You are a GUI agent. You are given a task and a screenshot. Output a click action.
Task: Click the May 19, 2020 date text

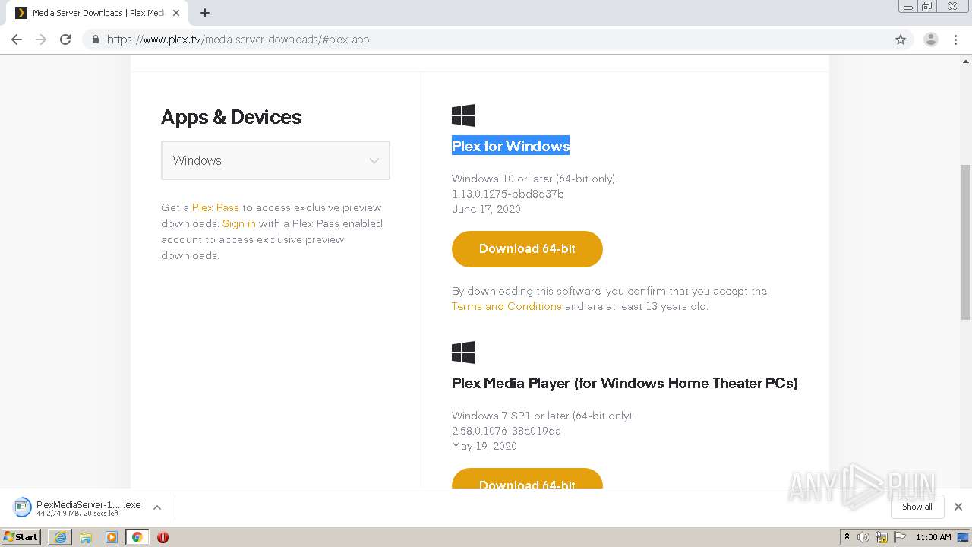click(484, 446)
